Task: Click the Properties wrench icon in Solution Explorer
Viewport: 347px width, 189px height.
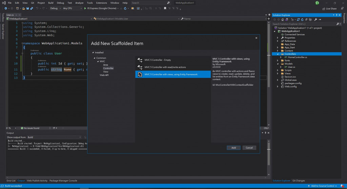Action: 316,20
